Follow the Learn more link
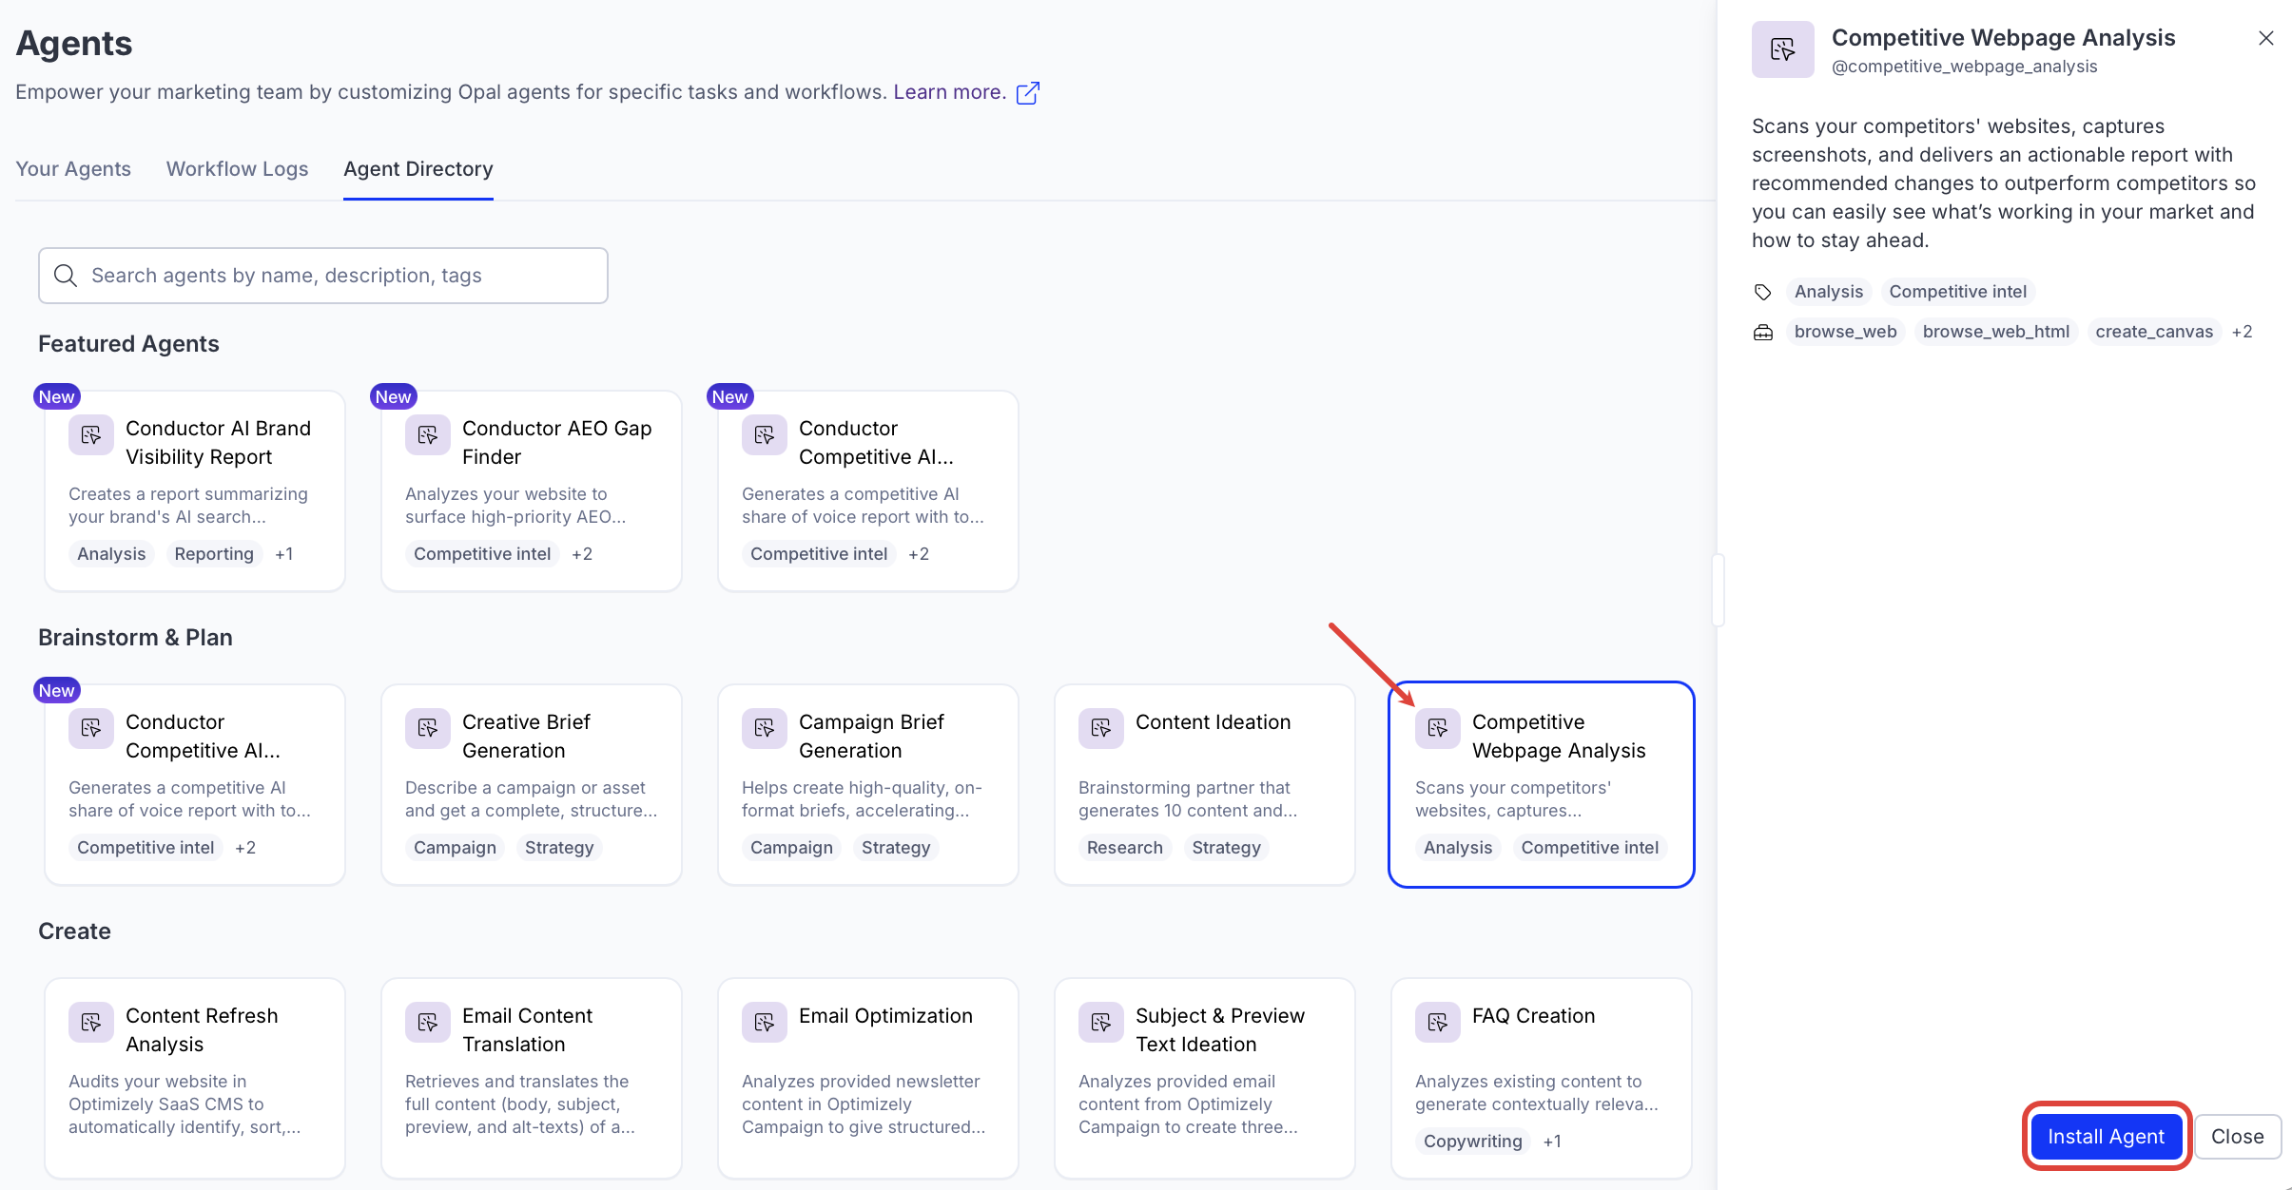The height and width of the screenshot is (1190, 2292). pyautogui.click(x=949, y=92)
